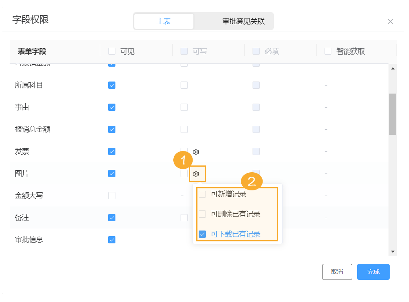Screen dimensions: 409x302
Task: Uncheck 可下载已有记录 in the popup
Action: point(202,234)
